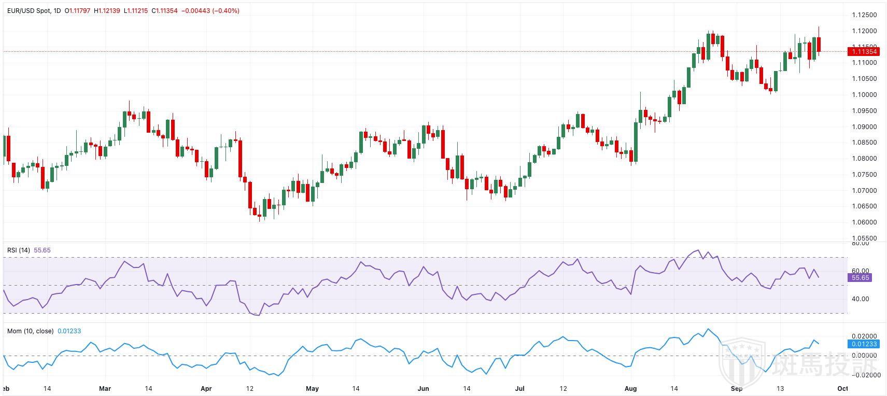Click the purple RSI value tag 55.65 on axis

tap(860, 278)
